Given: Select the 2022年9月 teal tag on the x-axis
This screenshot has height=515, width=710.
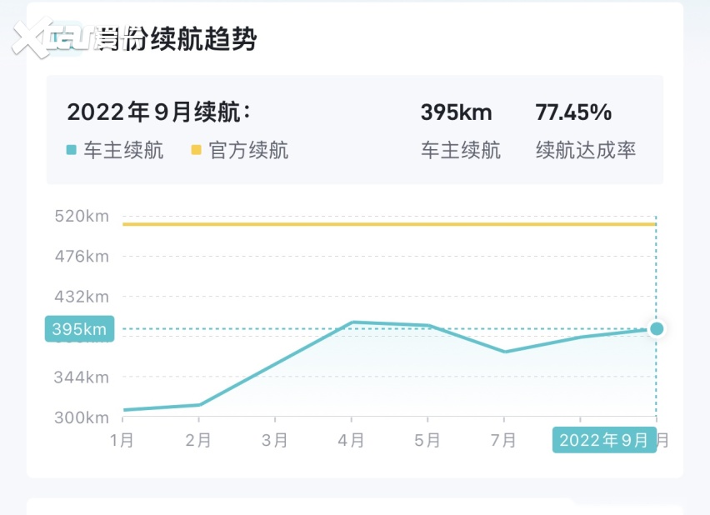Looking at the screenshot, I should point(604,441).
